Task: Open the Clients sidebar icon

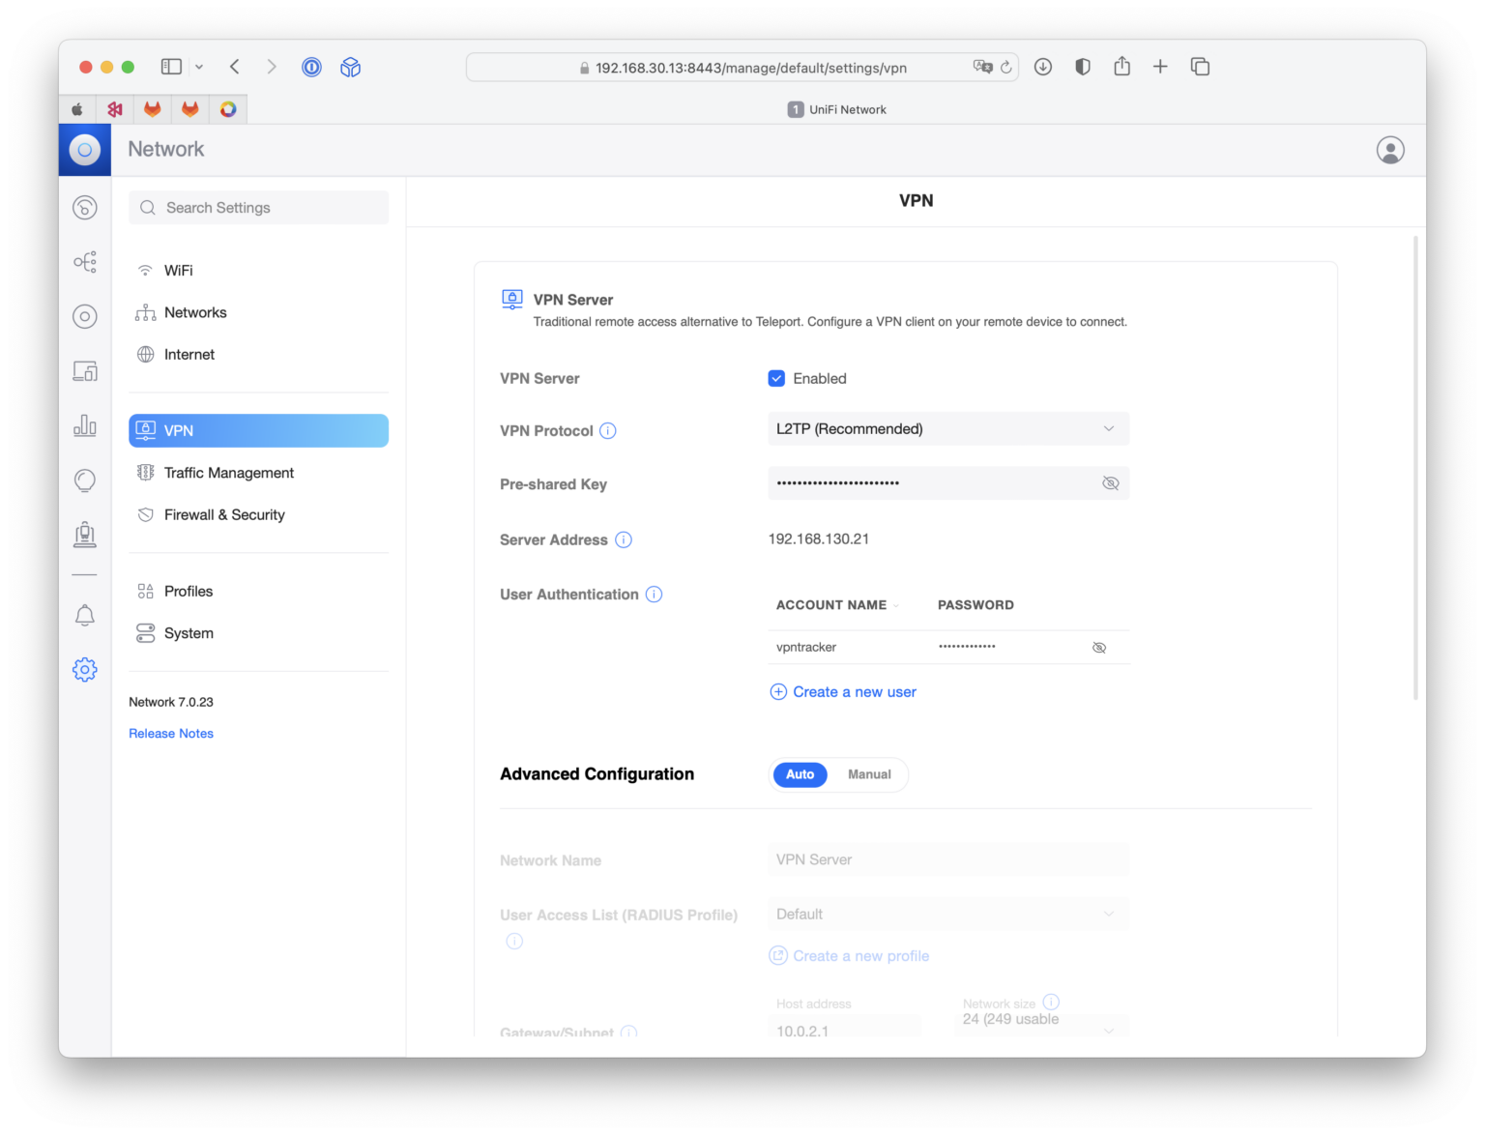Action: point(85,370)
